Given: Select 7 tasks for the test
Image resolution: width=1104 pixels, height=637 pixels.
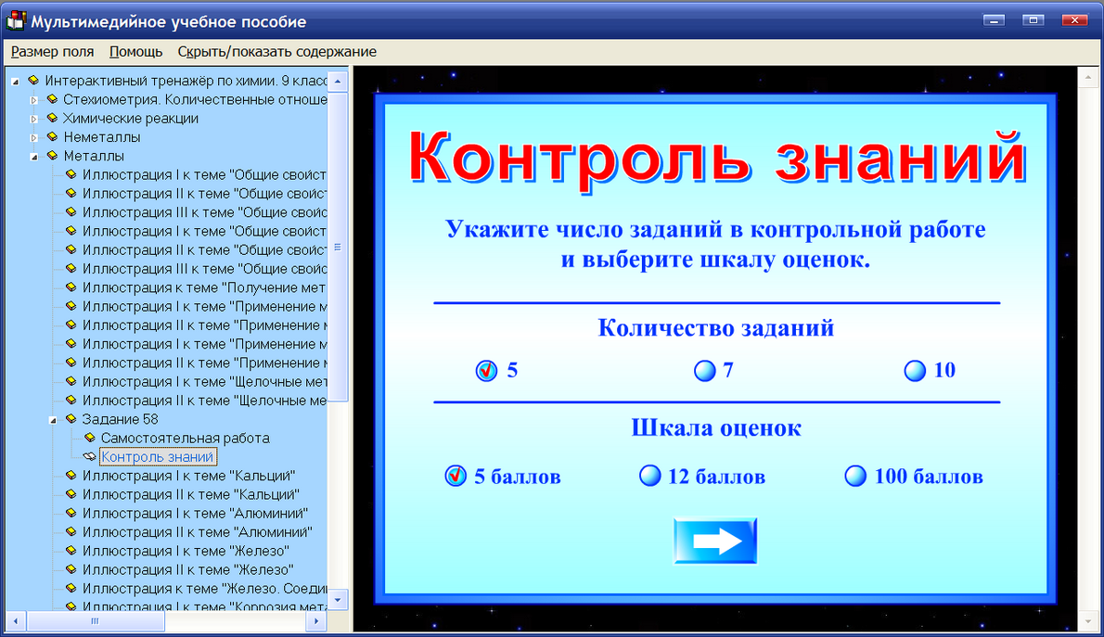Looking at the screenshot, I should tap(703, 370).
